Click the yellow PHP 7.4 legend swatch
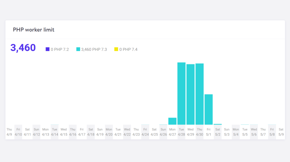The width and height of the screenshot is (290, 162). (116, 49)
